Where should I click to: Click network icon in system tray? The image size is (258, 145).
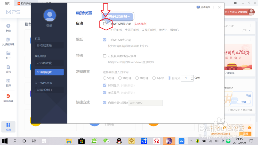(x=211, y=141)
